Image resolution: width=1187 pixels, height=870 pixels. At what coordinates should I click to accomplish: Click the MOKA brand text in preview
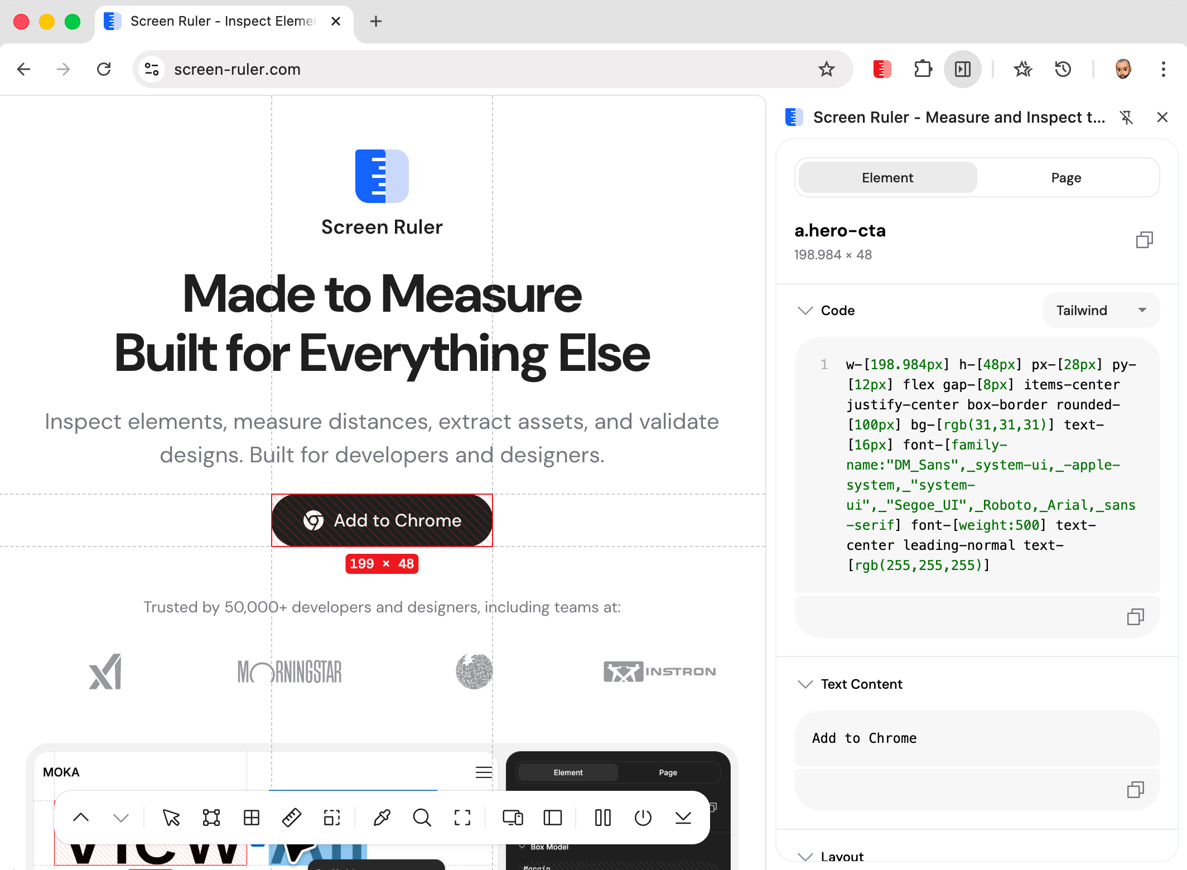tap(61, 772)
